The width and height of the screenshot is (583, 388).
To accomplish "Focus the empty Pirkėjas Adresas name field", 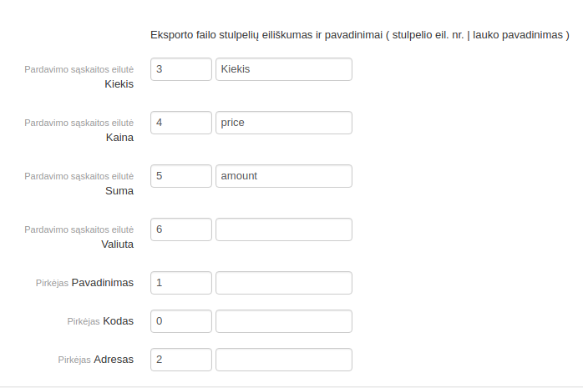I will [283, 360].
